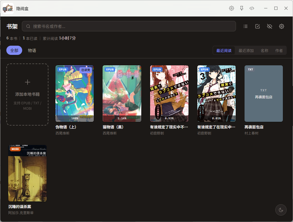
Task: Open the volume 3 cover showing 0.01%
Action: coord(216,94)
